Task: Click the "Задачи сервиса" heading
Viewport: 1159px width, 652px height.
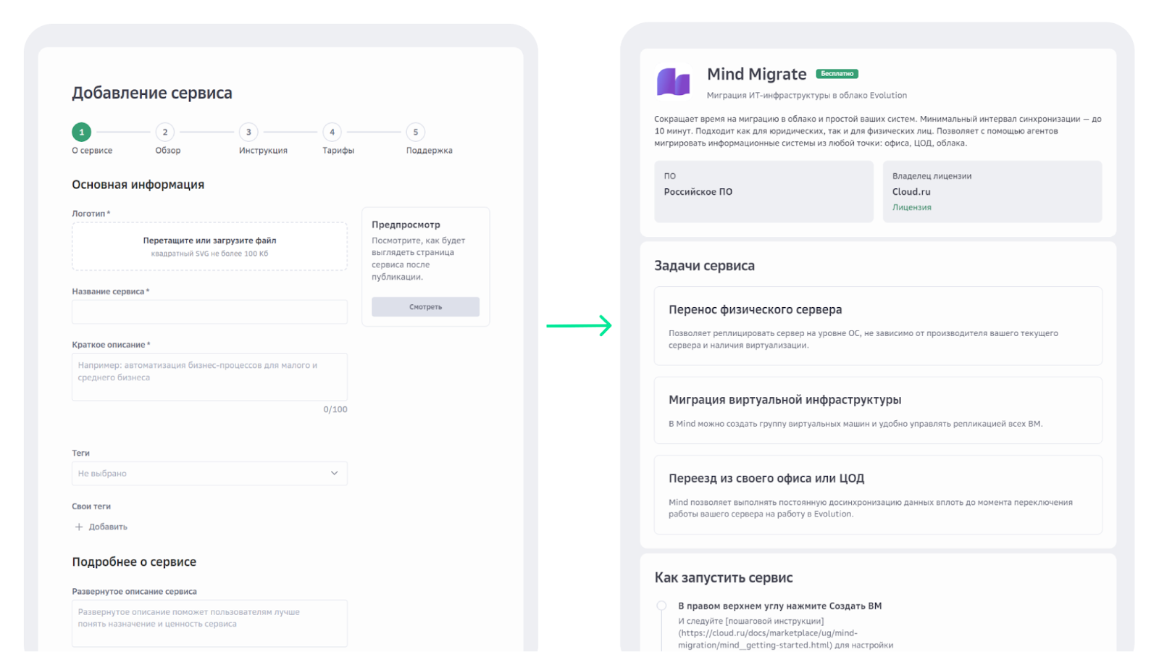Action: click(x=704, y=266)
